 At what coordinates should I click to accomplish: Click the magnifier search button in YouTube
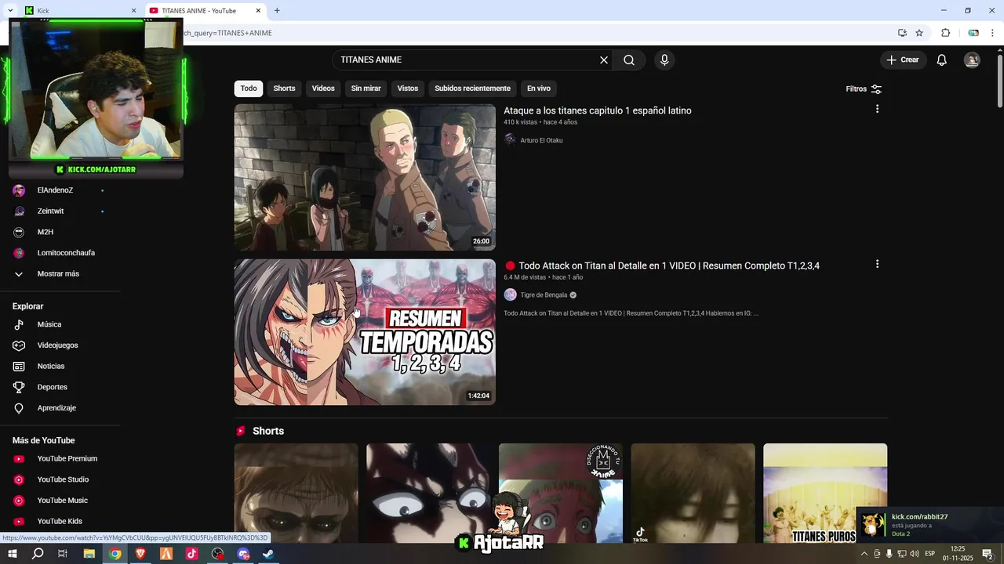(629, 60)
